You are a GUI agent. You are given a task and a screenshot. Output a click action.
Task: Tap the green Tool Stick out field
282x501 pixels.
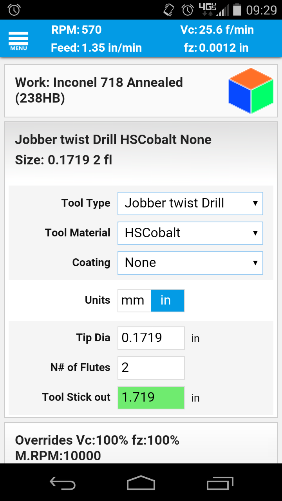(x=151, y=397)
